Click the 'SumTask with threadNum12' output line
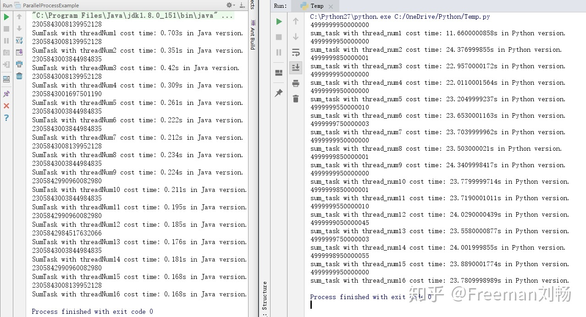Image resolution: width=586 pixels, height=317 pixels. tap(139, 224)
